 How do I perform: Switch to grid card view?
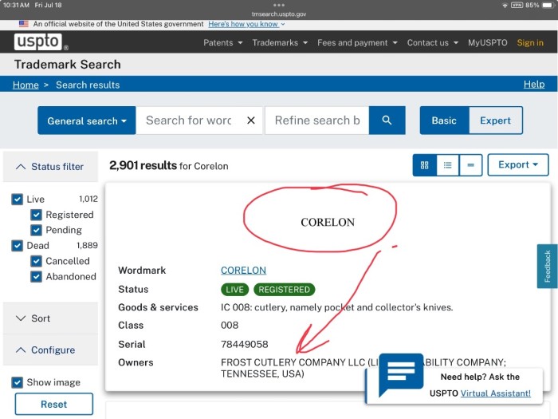tap(425, 165)
